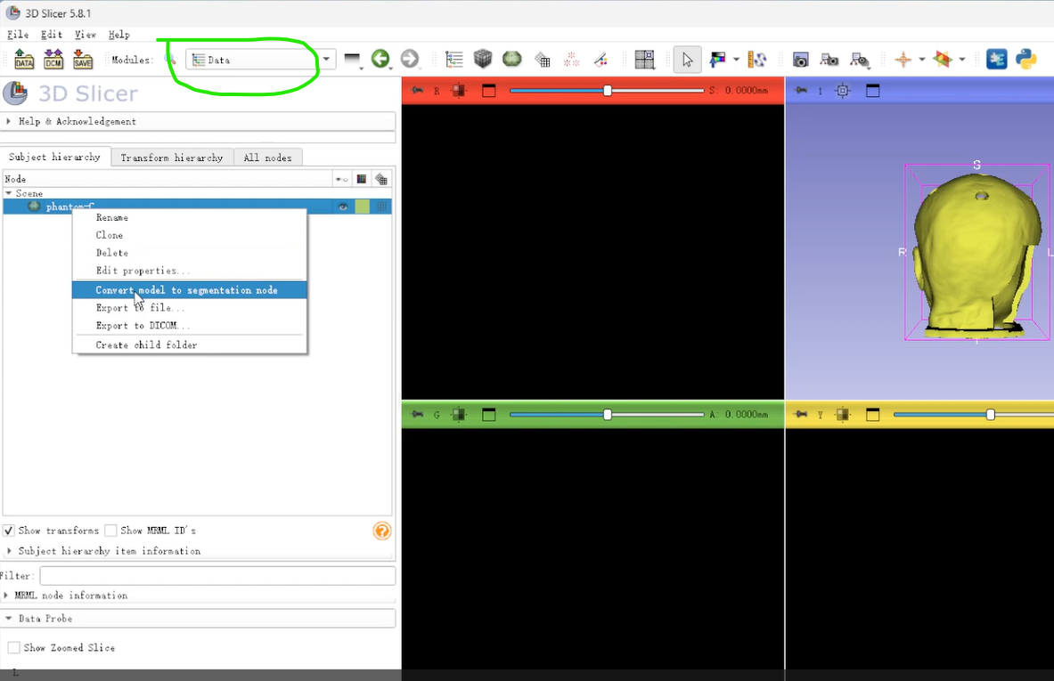Expand Help & Acknowledgement section
Viewport: 1054px width, 681px height.
(x=198, y=122)
